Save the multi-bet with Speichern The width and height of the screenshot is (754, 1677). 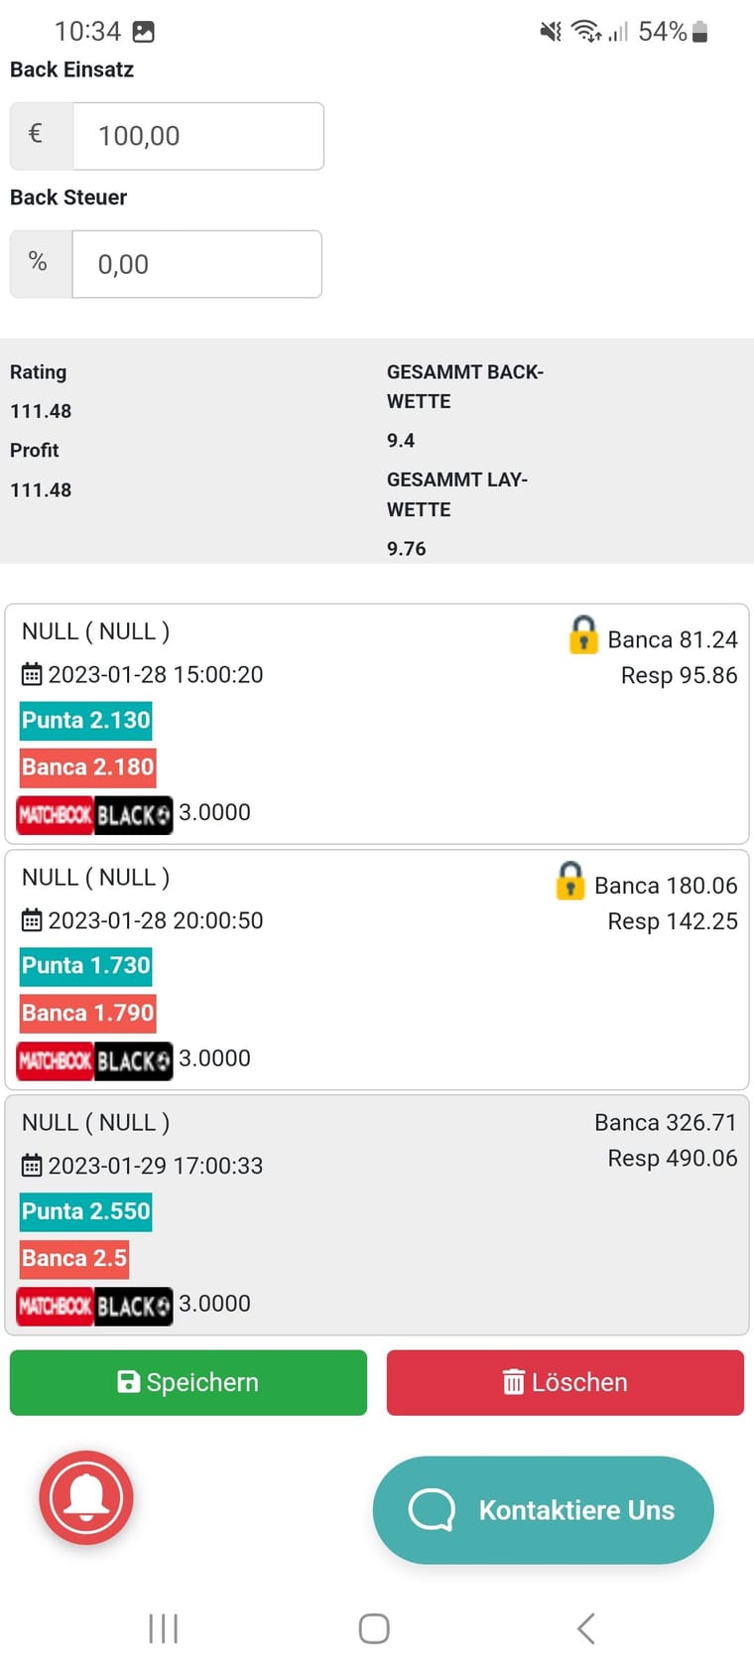point(188,1382)
